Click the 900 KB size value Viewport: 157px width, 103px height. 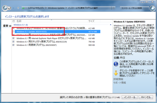[x=92, y=45]
